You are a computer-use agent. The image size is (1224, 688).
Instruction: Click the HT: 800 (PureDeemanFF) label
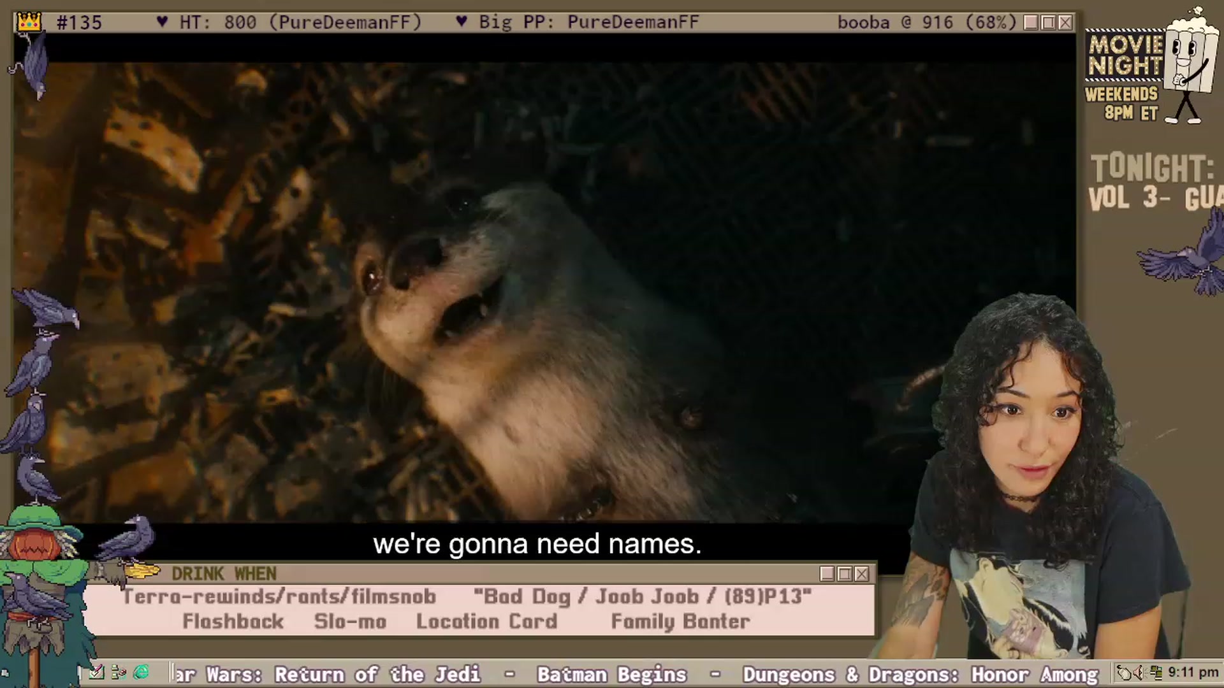300,22
